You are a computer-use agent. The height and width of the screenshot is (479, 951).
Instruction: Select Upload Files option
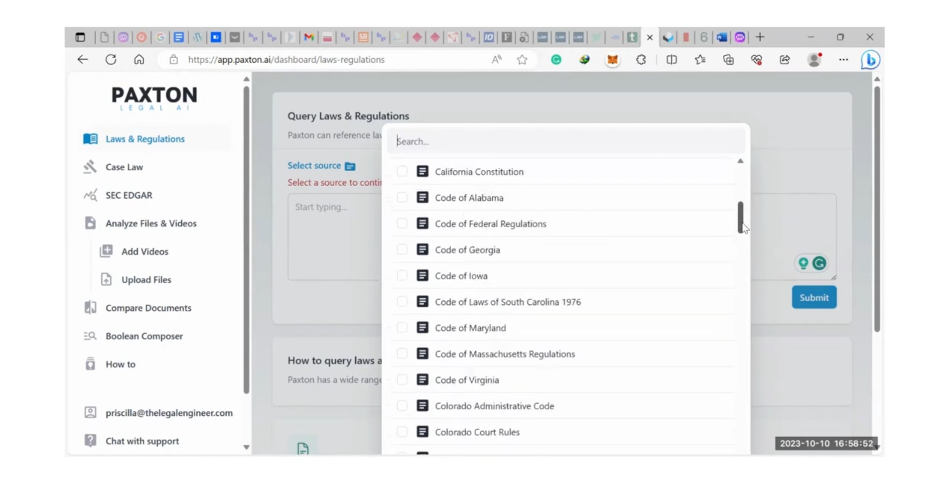(x=146, y=280)
